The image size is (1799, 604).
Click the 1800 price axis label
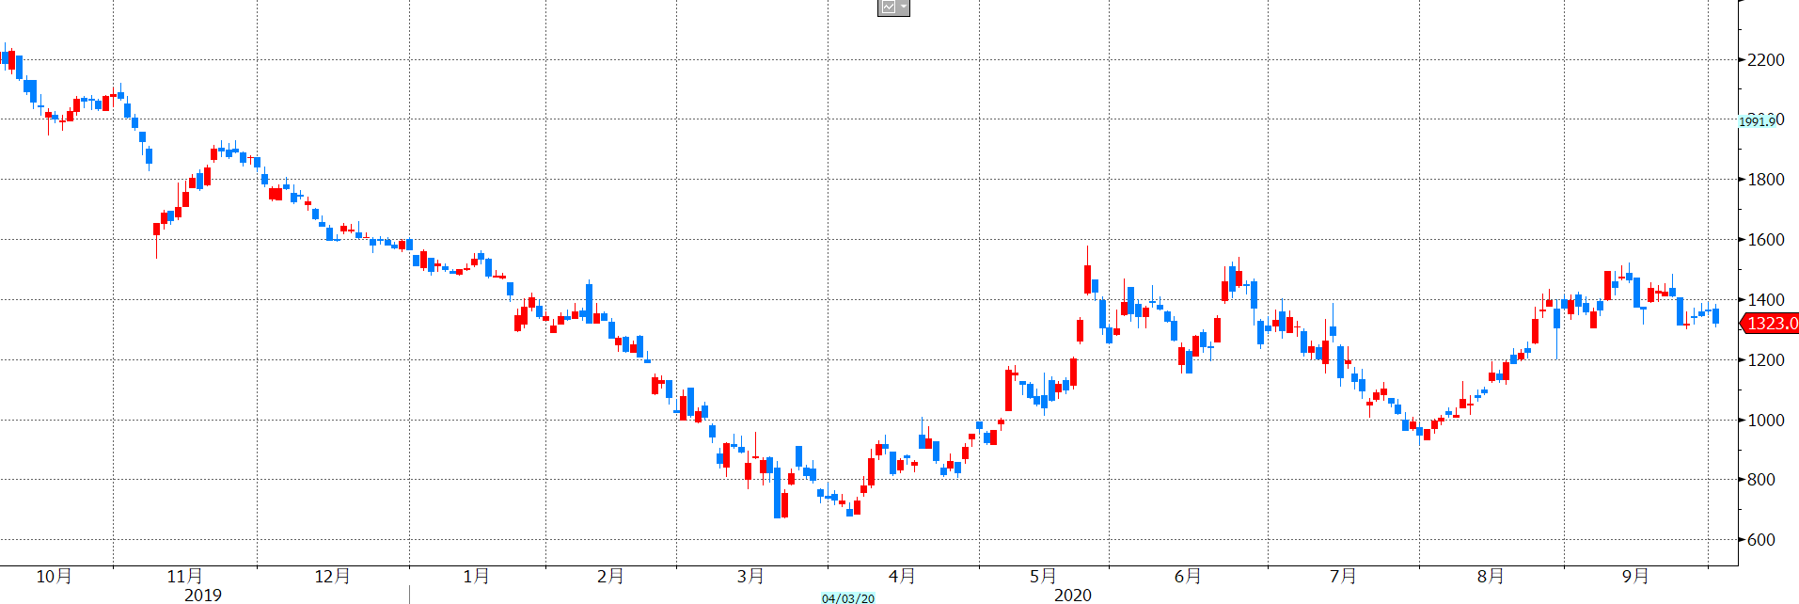tap(1765, 180)
